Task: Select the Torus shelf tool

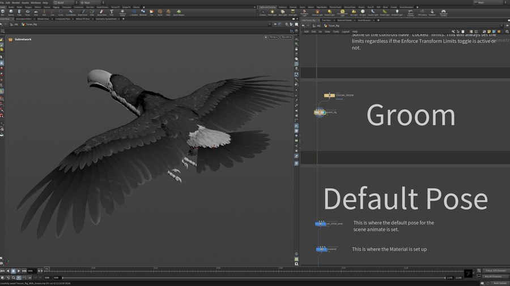Action: click(x=28, y=12)
